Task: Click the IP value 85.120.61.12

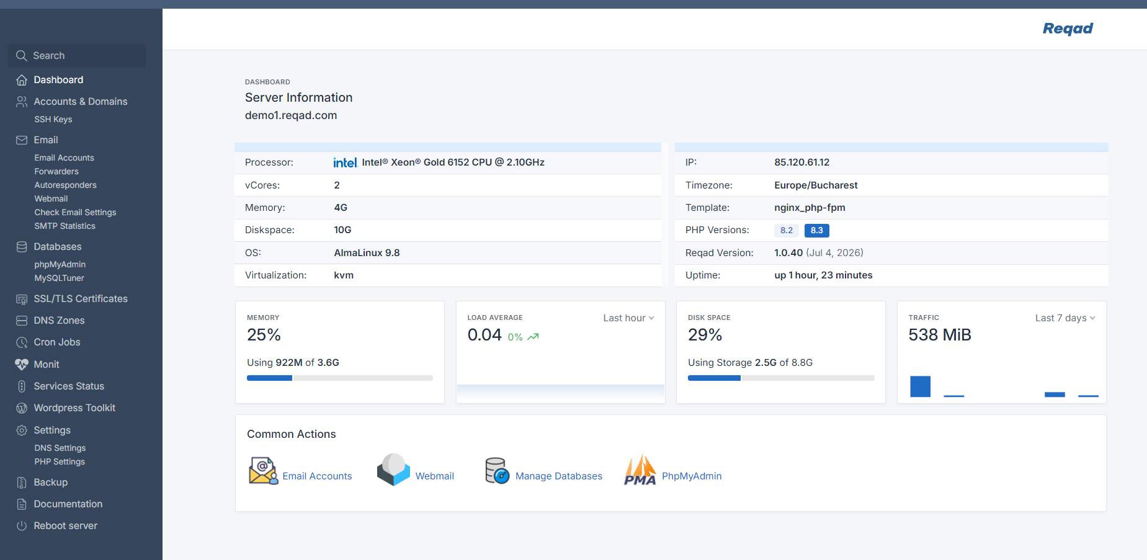Action: point(802,162)
